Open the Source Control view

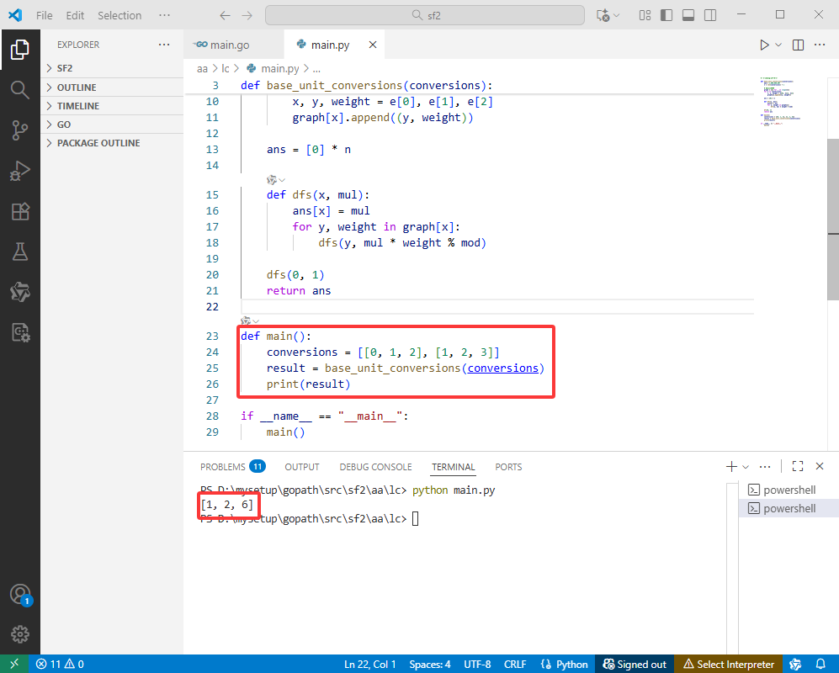[20, 130]
